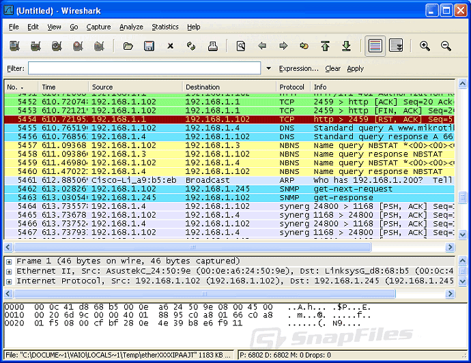Image resolution: width=471 pixels, height=363 pixels.
Task: Click the capture options toolbar icon
Action: click(35, 46)
